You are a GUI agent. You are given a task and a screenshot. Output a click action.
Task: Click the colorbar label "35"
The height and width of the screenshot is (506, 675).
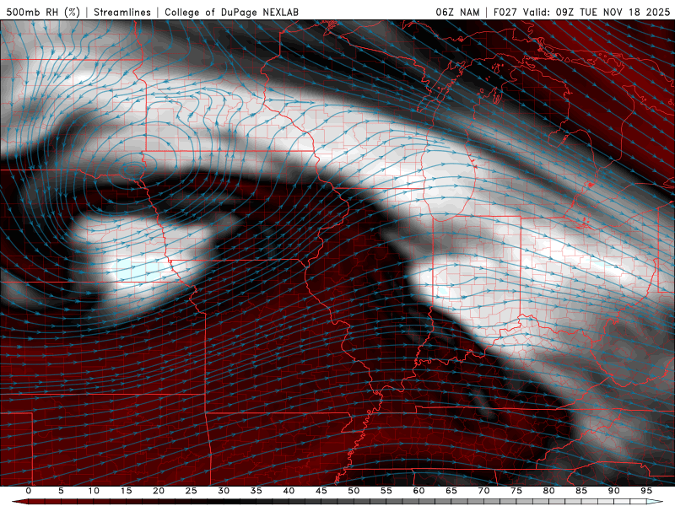tap(256, 491)
